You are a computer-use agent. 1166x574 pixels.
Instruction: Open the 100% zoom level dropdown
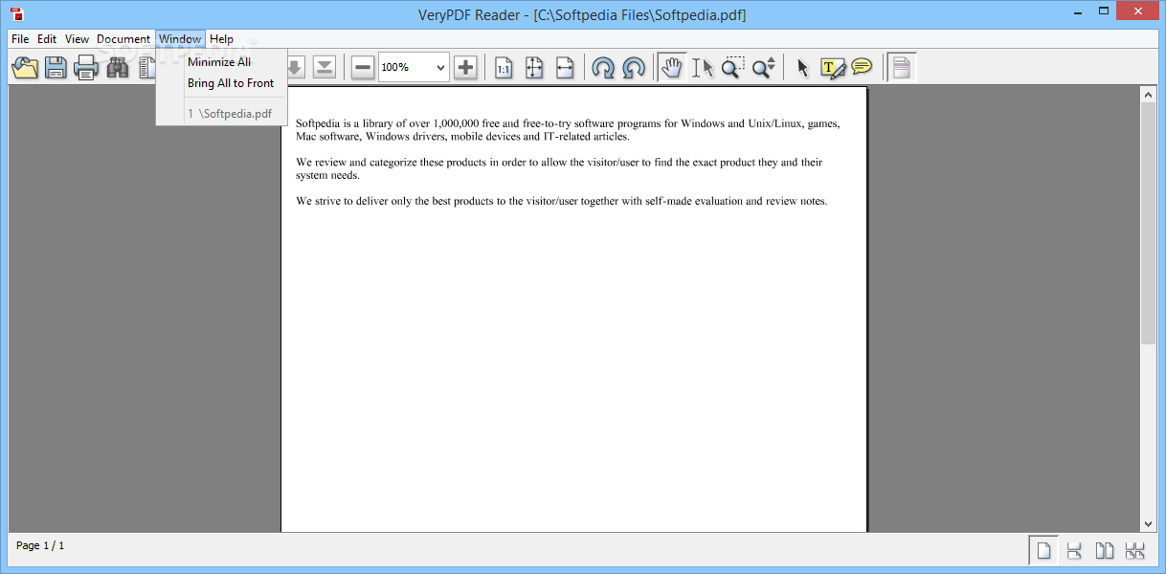pos(440,67)
